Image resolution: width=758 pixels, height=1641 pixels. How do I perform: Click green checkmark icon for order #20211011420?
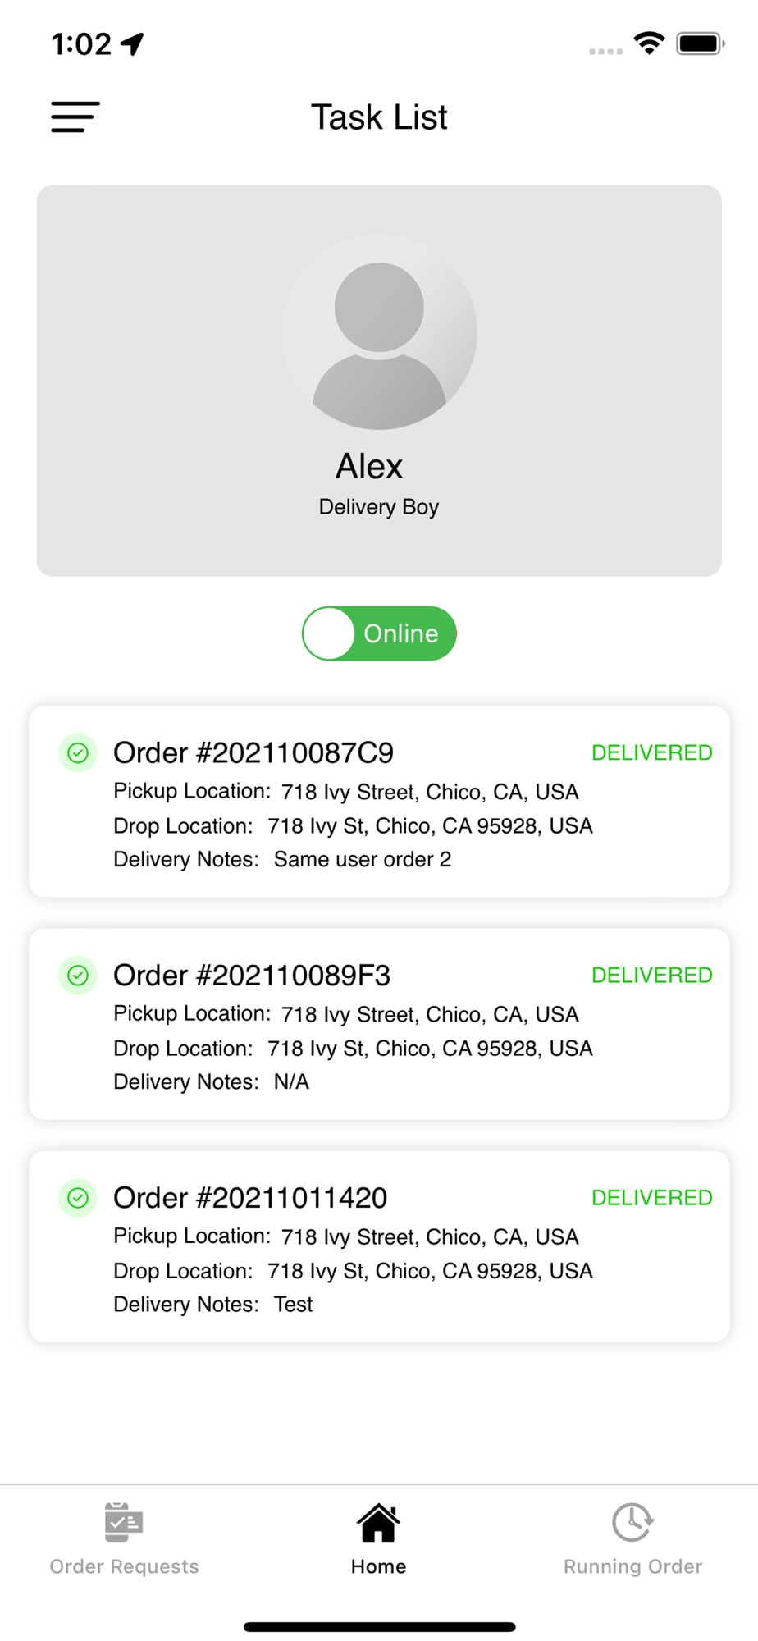pos(78,1197)
